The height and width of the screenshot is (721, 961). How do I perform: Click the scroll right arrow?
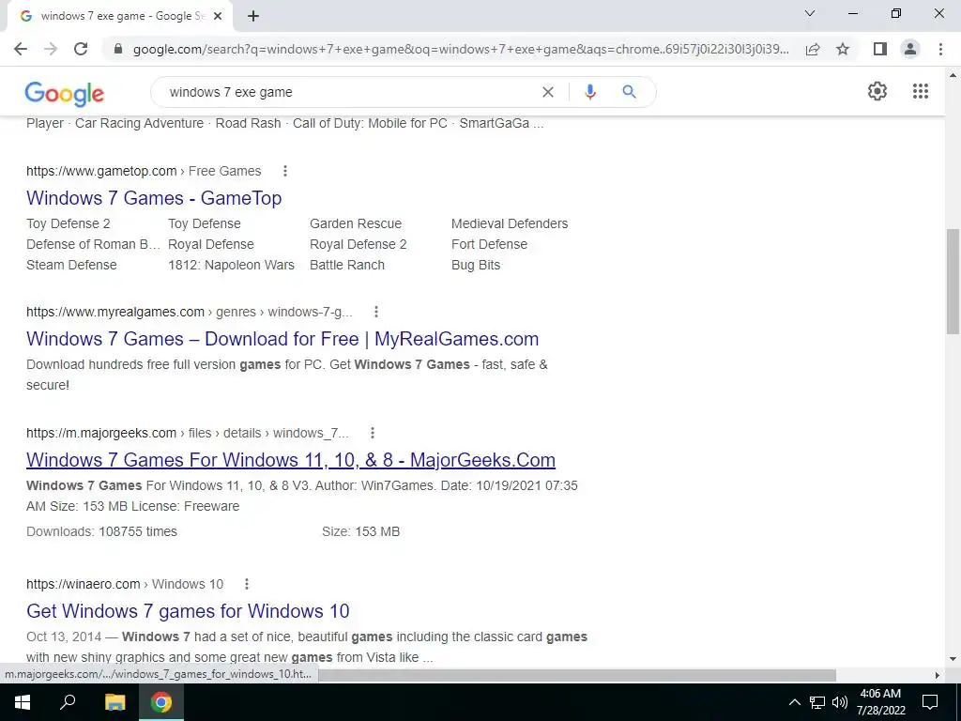click(937, 675)
